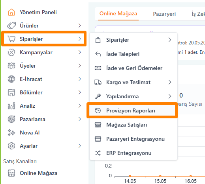Click the Siparişler shopping cart icon
205x184 pixels.
(11, 39)
